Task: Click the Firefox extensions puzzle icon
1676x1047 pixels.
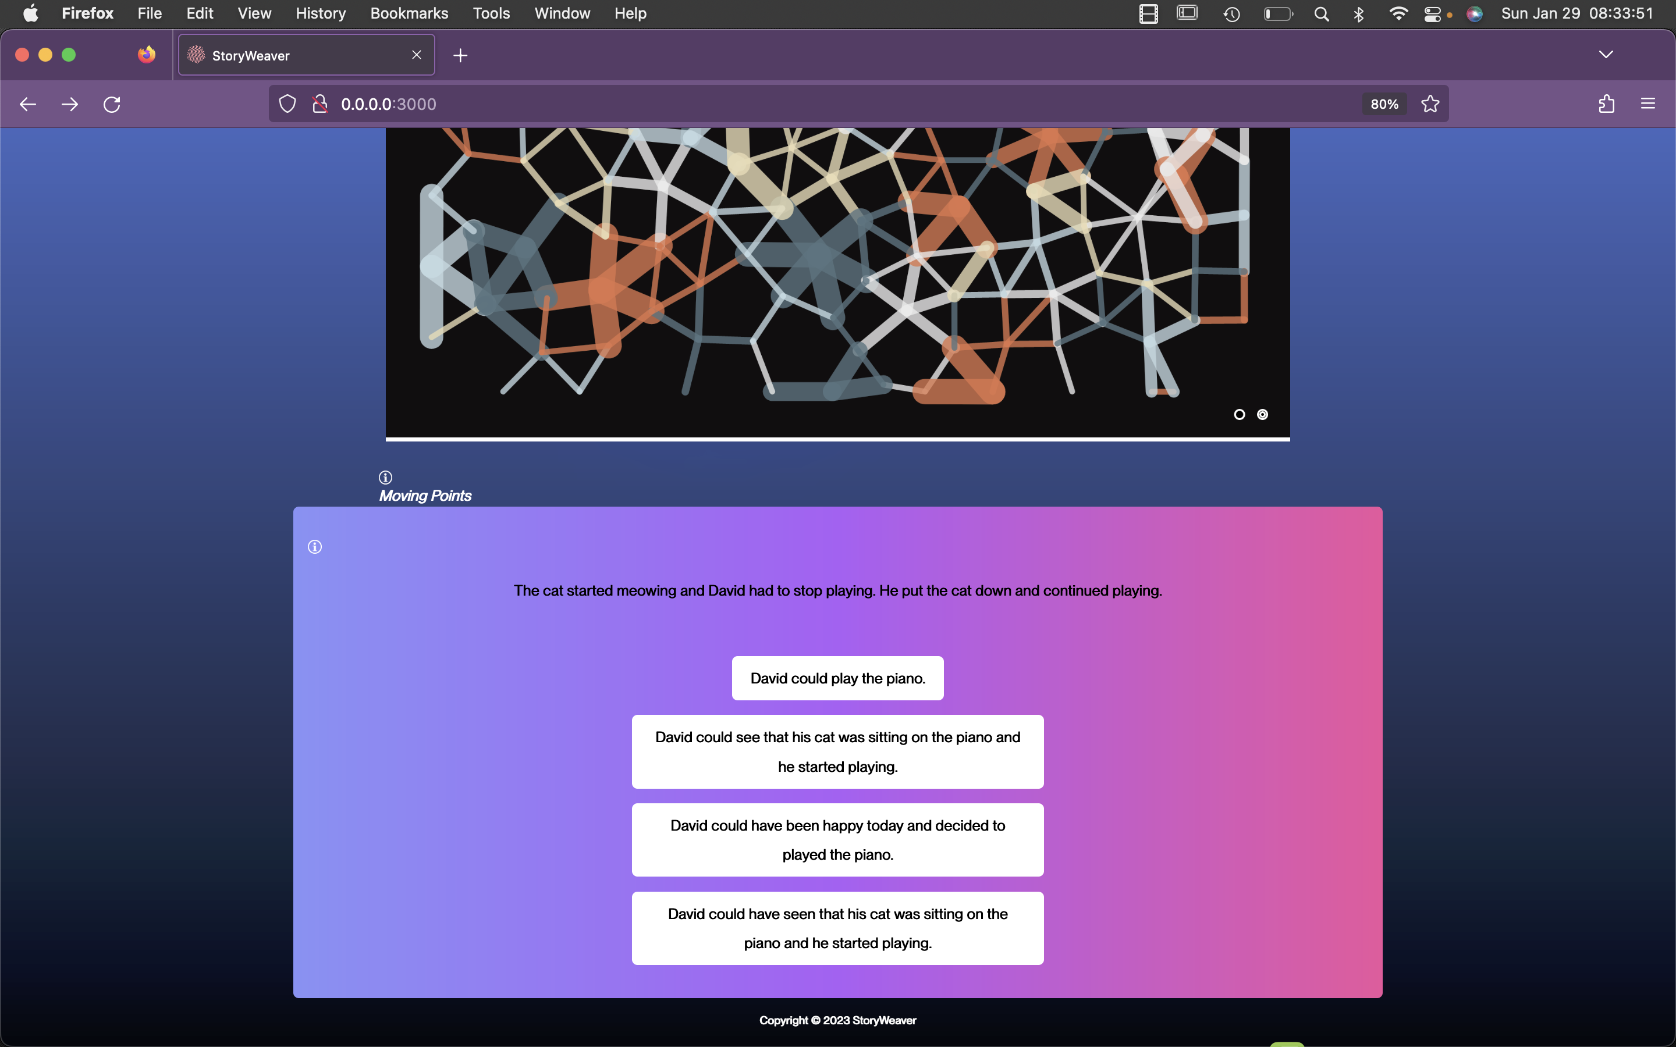Action: pos(1606,104)
